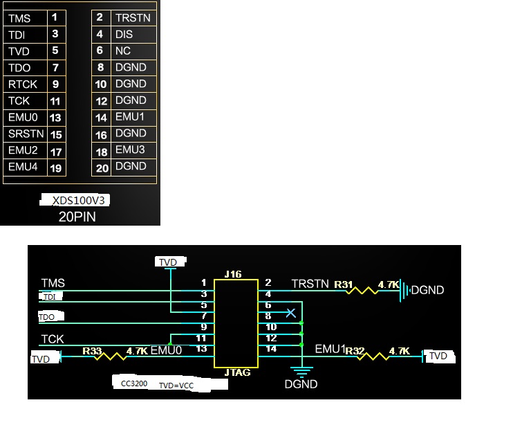531x425 pixels.
Task: Select the EMU1 cell in the pinout table
Action: [x=133, y=117]
